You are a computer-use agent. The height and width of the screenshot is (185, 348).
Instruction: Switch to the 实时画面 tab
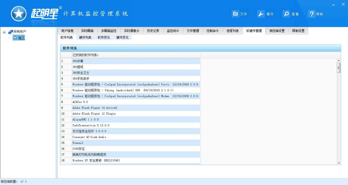(x=87, y=31)
